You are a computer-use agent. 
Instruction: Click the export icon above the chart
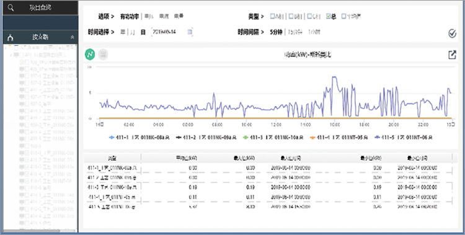coord(452,55)
